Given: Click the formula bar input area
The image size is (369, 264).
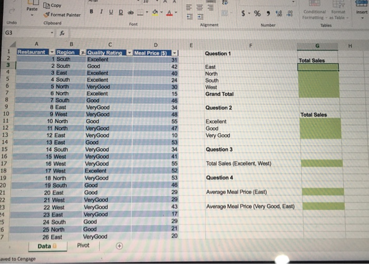Looking at the screenshot, I should 219,34.
